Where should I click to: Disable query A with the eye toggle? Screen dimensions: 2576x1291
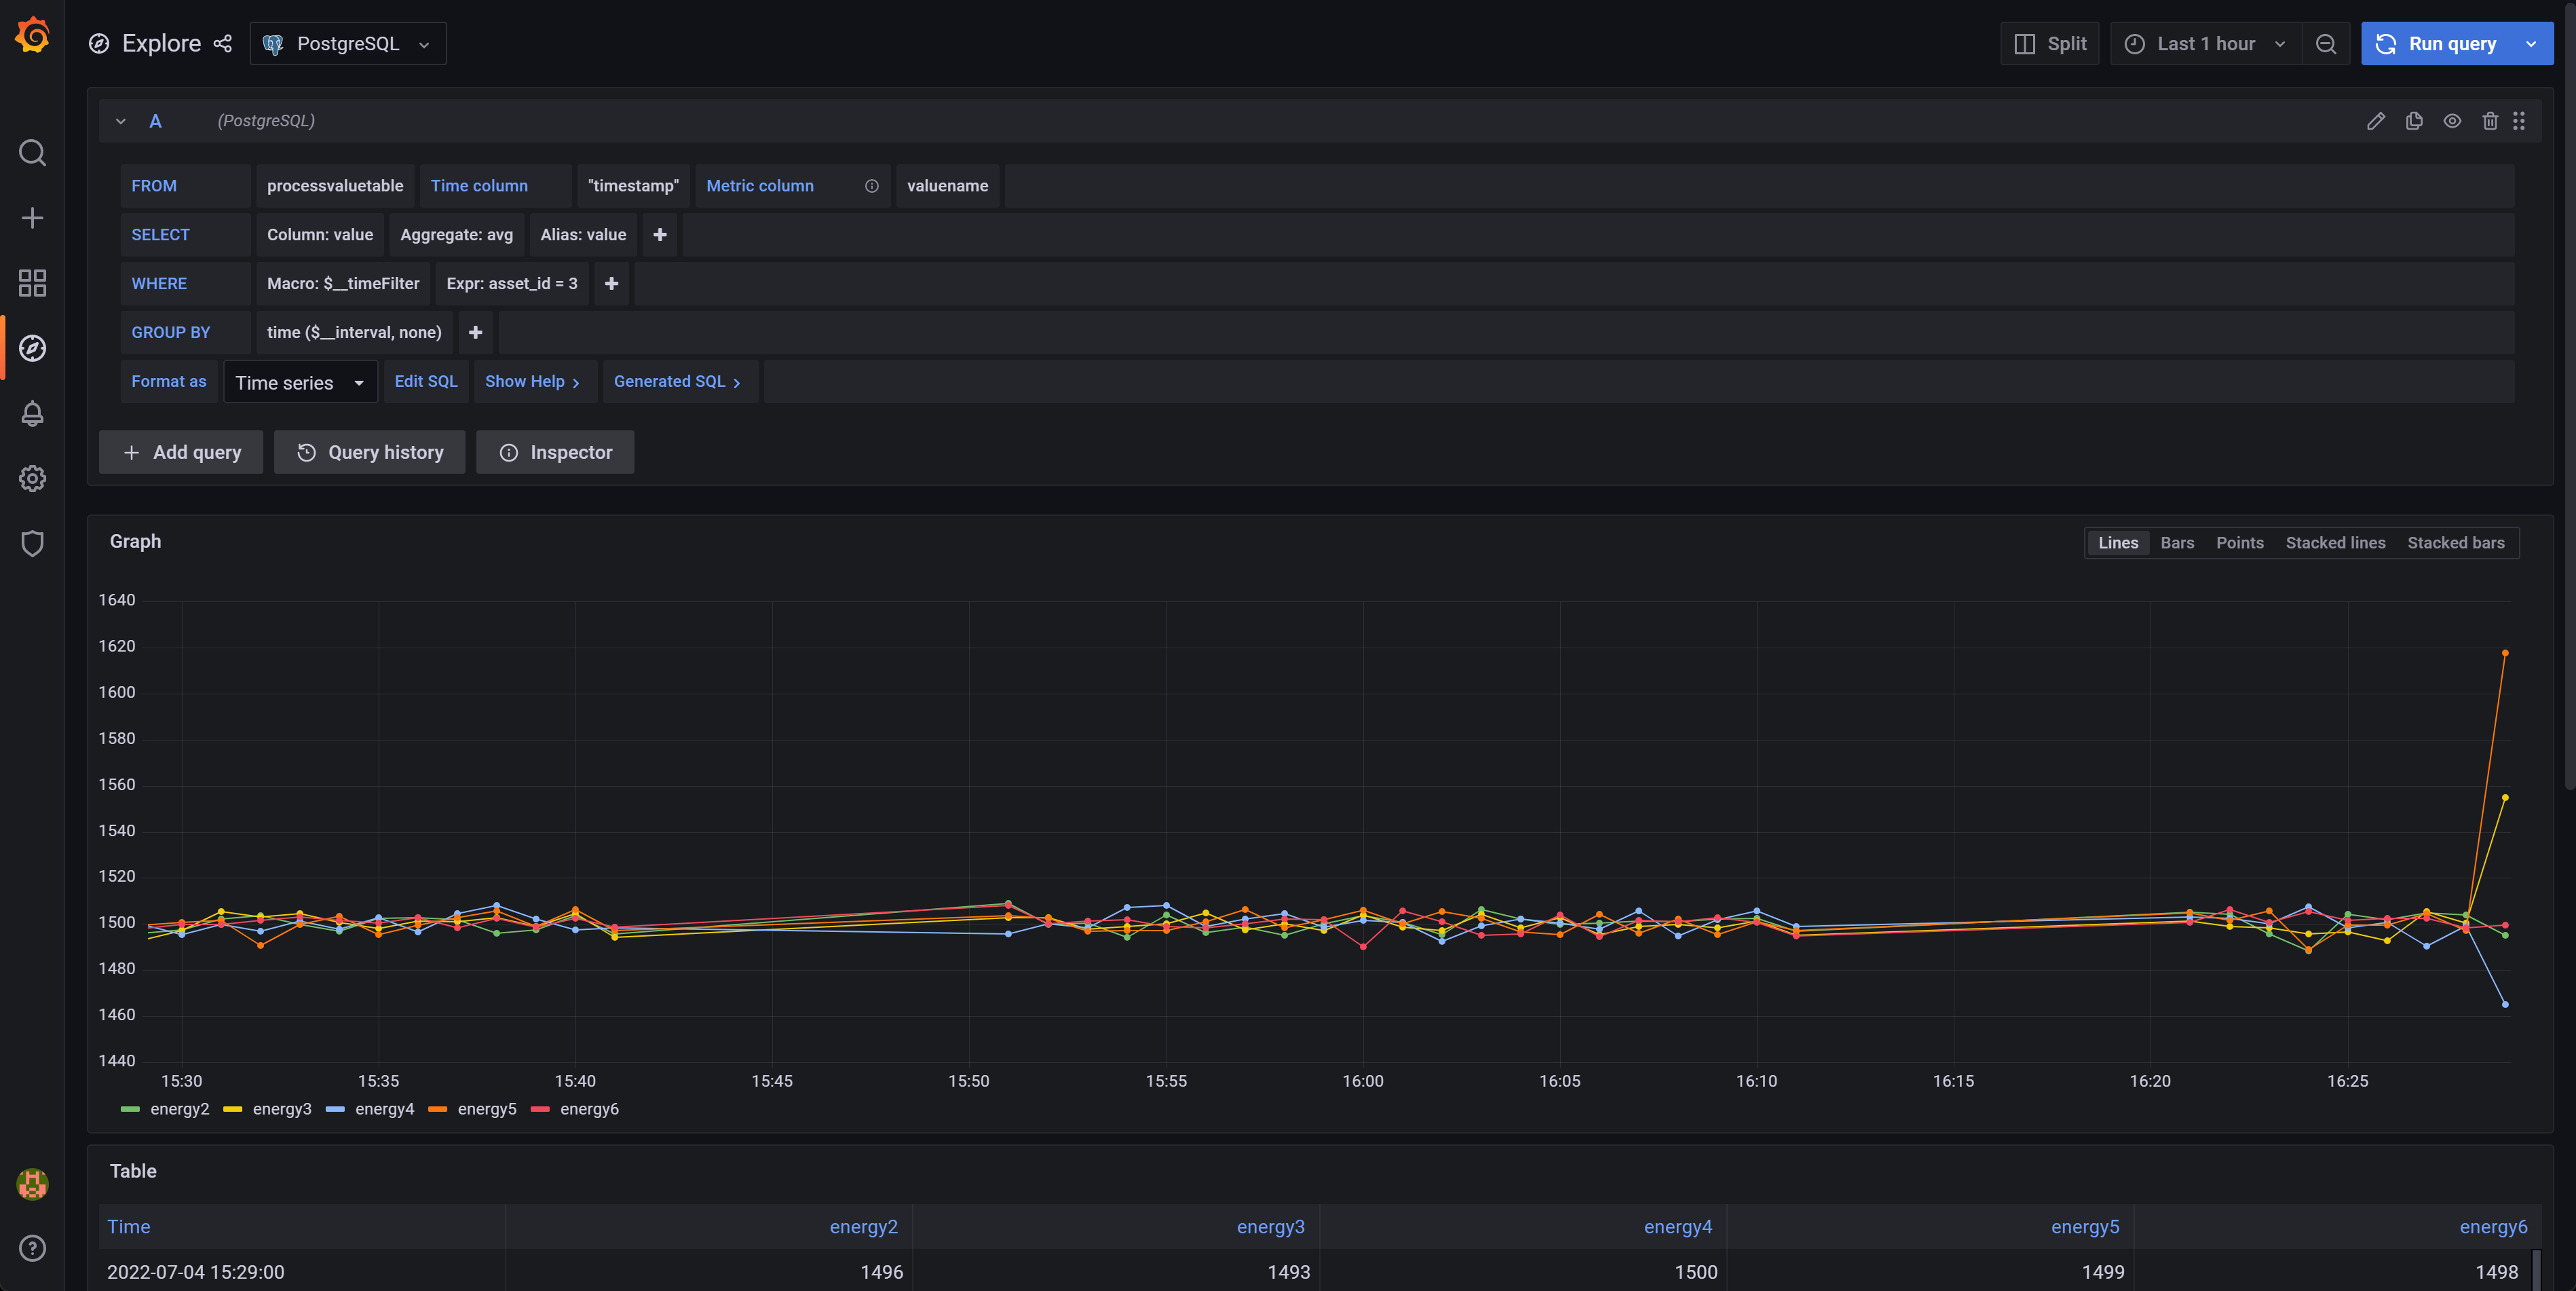2452,120
